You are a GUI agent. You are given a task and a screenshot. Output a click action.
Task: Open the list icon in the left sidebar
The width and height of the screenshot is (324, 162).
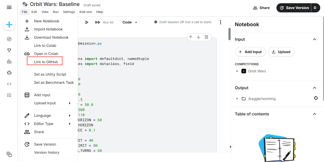[9, 95]
